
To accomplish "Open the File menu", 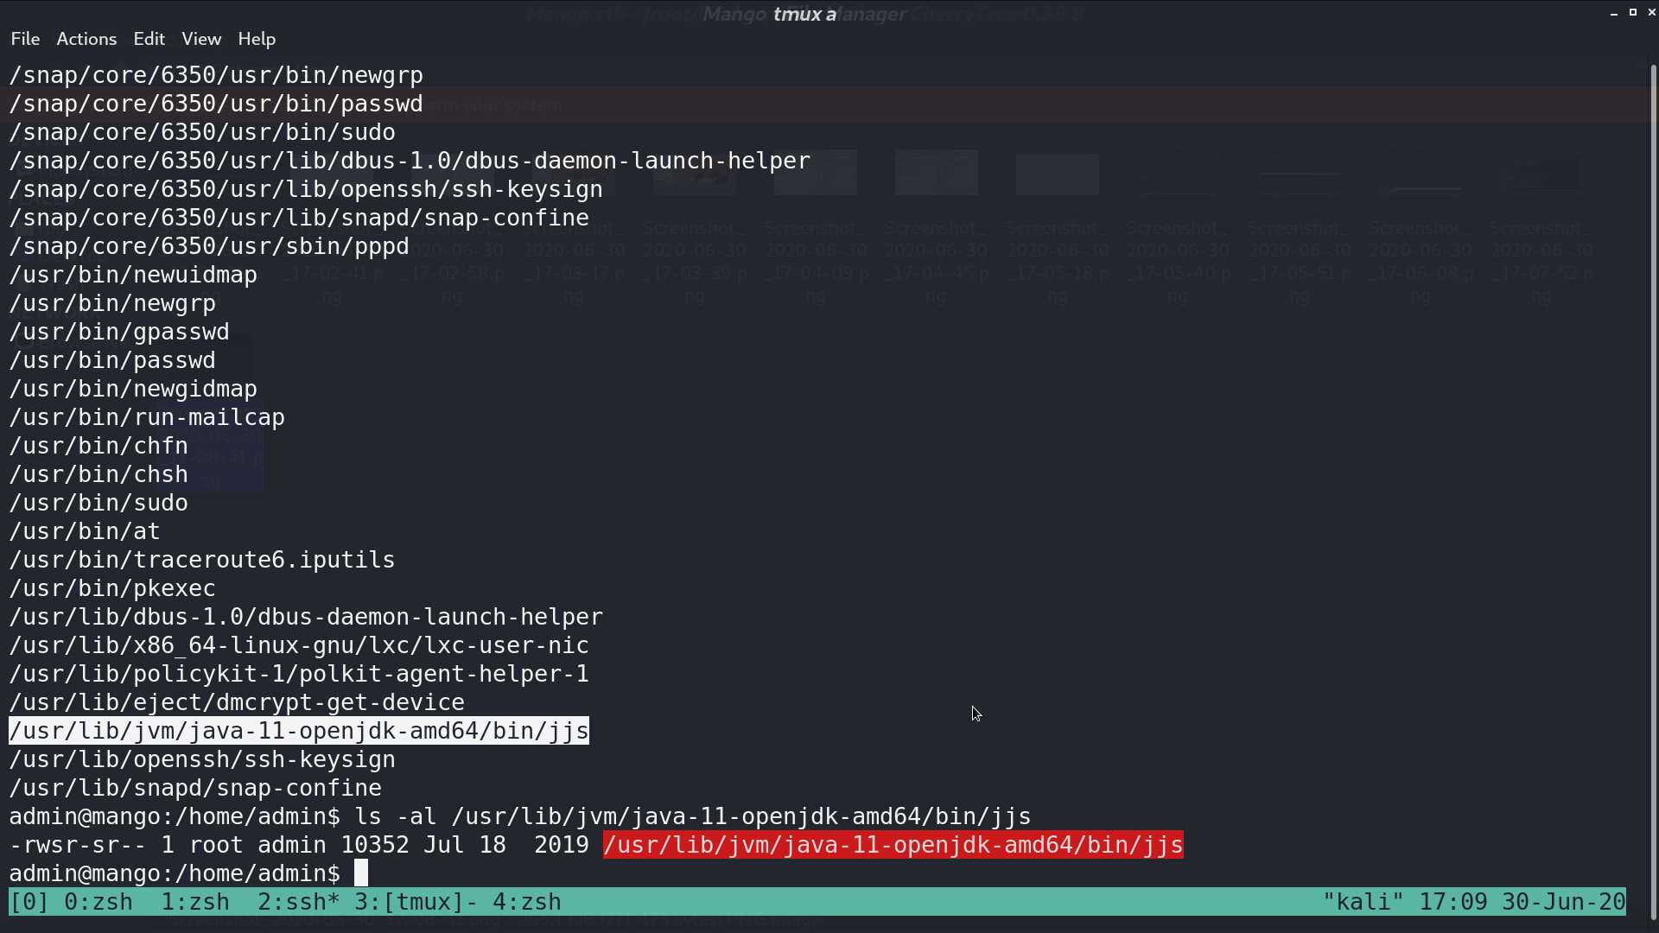I will pos(25,39).
